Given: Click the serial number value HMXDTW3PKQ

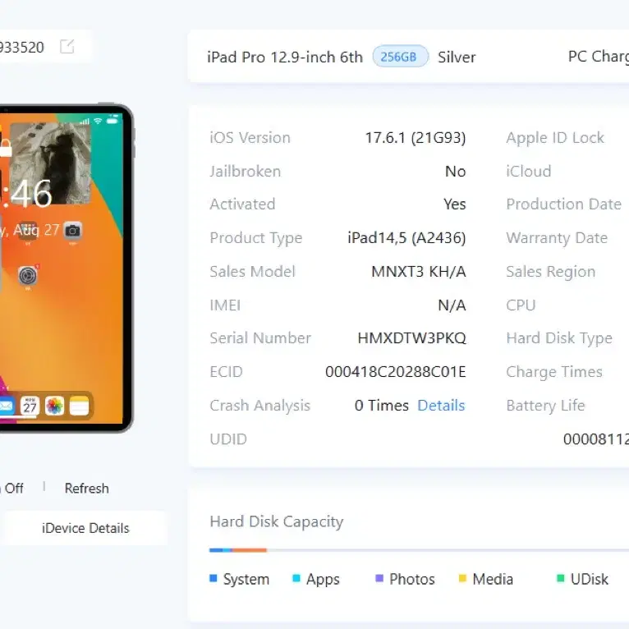Looking at the screenshot, I should click(x=411, y=338).
